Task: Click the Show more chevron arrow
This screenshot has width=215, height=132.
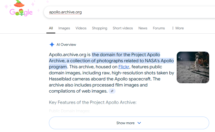Action: click(x=139, y=123)
